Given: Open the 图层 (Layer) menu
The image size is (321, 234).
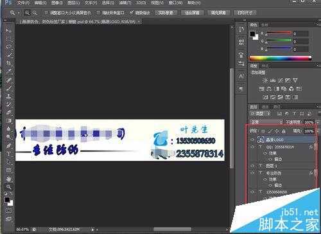Looking at the screenshot, I should [x=73, y=3].
